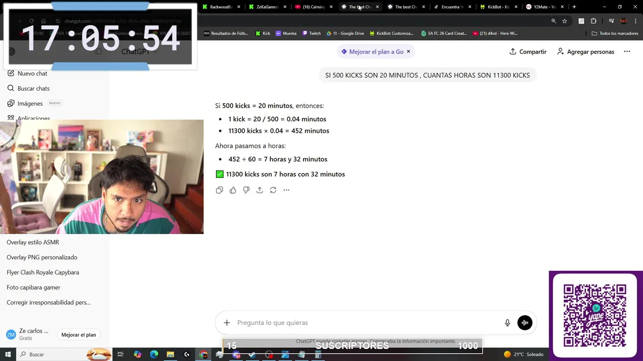The width and height of the screenshot is (643, 361).
Task: Open chat Flyer Clash Royale Capybara
Action: [x=43, y=272]
